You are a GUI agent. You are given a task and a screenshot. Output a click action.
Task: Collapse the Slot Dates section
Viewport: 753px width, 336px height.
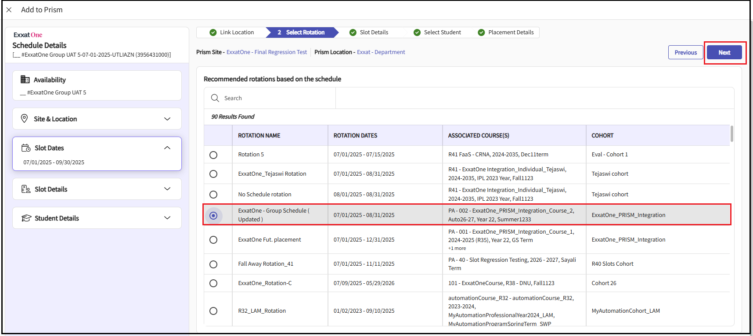pyautogui.click(x=167, y=148)
